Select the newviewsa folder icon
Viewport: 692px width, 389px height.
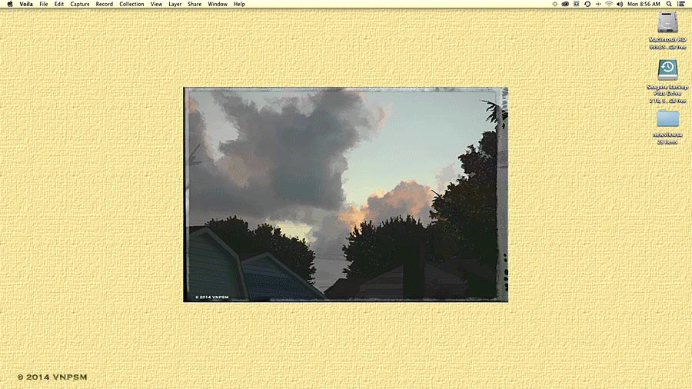(x=667, y=118)
